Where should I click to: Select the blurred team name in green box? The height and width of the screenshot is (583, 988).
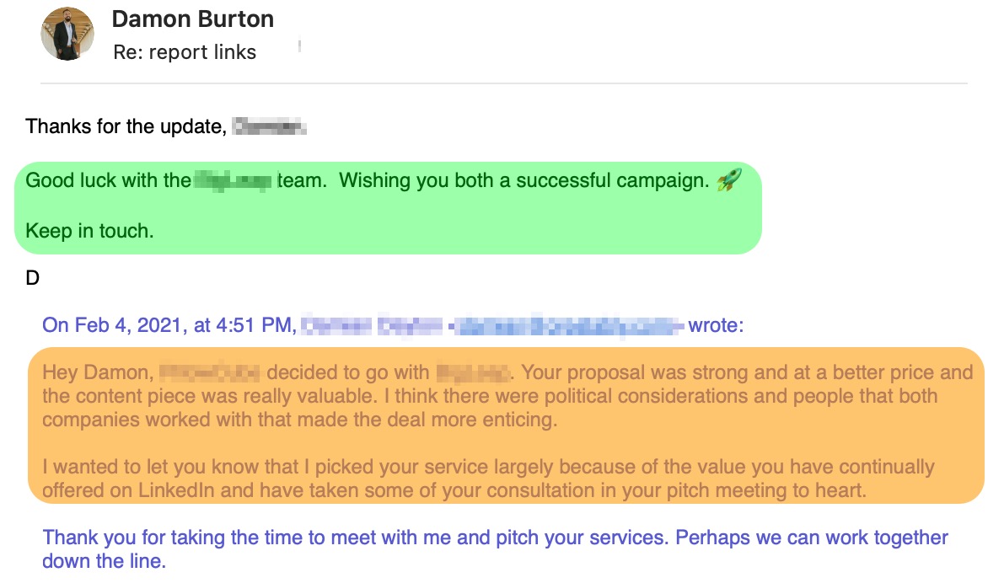[234, 180]
